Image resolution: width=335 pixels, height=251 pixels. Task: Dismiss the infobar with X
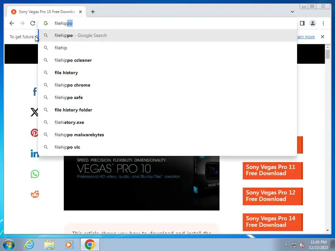pyautogui.click(x=322, y=37)
